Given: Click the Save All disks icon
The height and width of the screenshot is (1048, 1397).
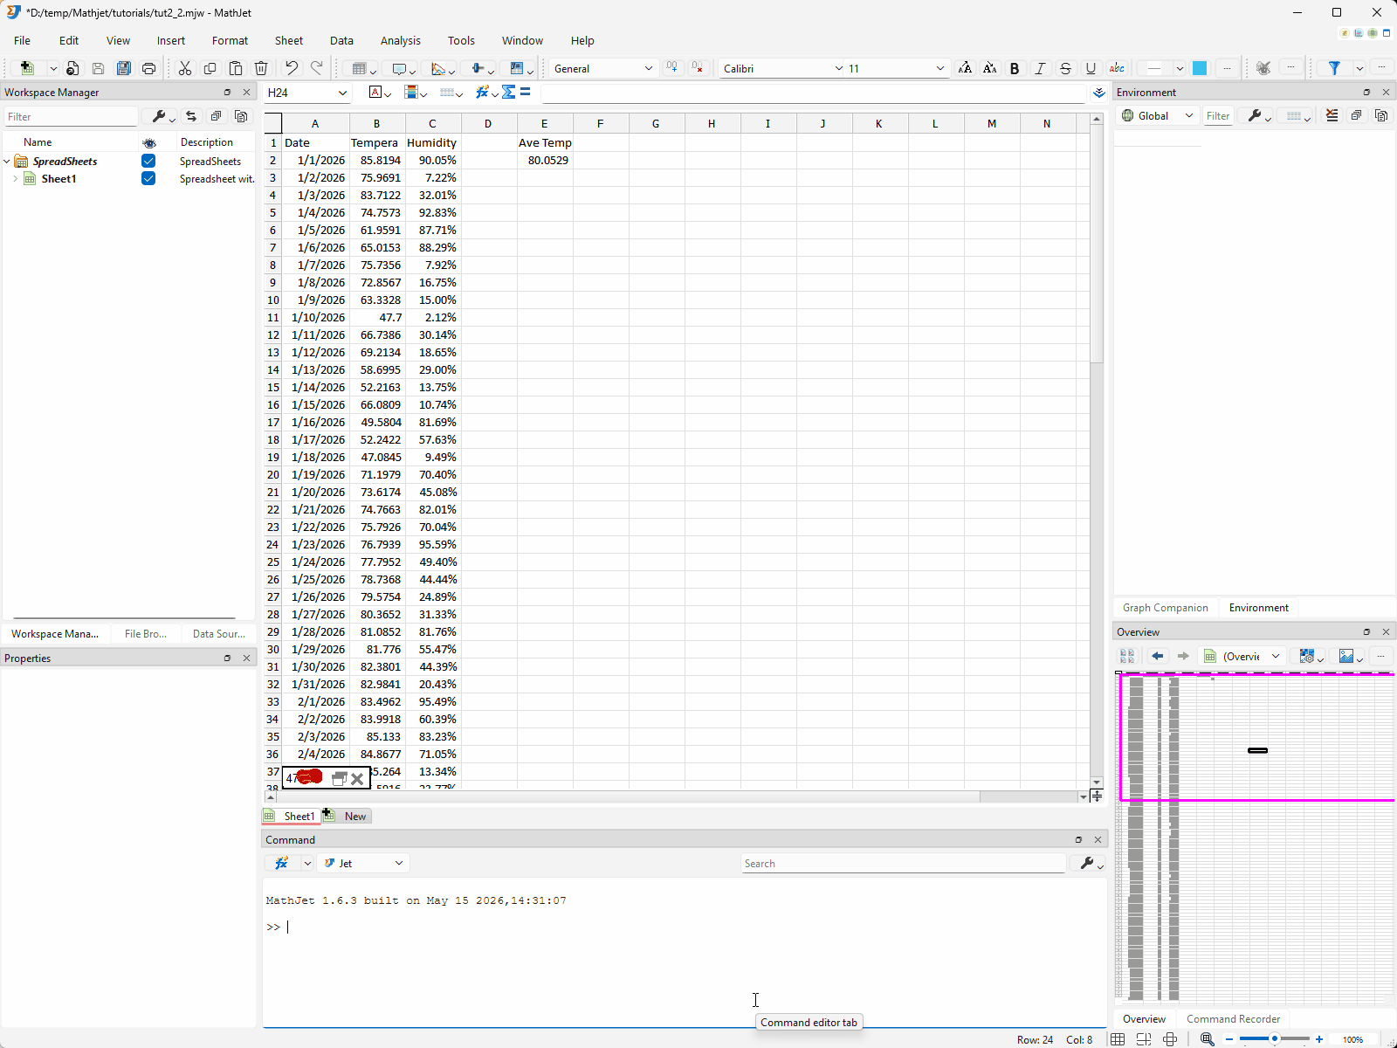Looking at the screenshot, I should pyautogui.click(x=124, y=68).
